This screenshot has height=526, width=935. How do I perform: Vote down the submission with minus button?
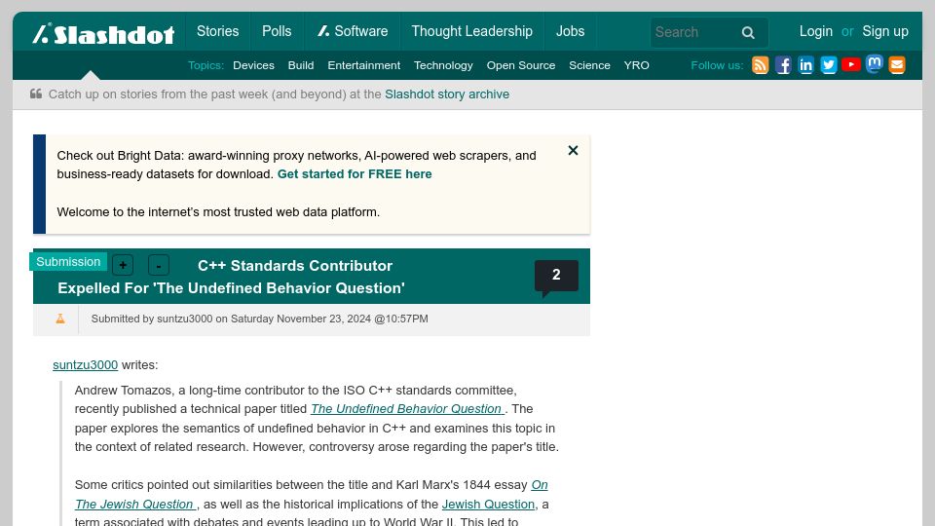point(159,265)
